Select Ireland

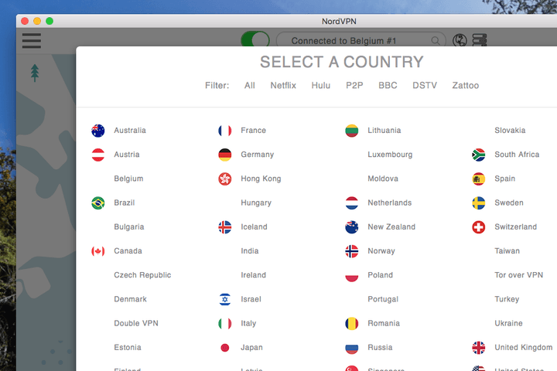(x=253, y=275)
